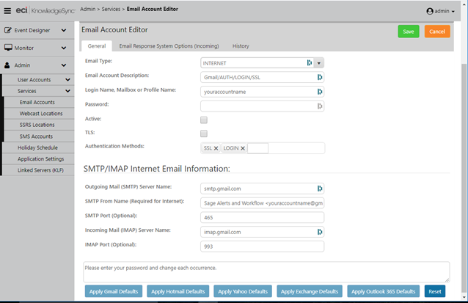Remove the SSL authentication method tag
468x303 pixels.
[x=216, y=148]
